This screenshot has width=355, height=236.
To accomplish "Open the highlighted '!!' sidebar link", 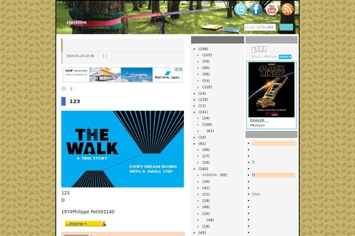I will point(273,175).
